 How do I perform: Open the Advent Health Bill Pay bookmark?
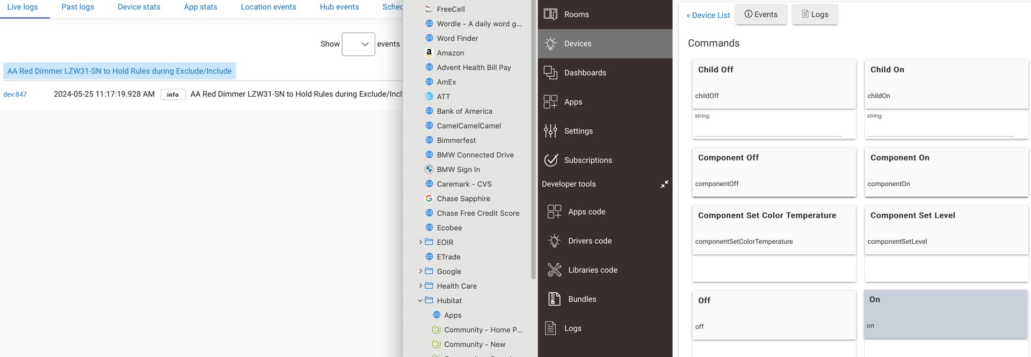click(x=474, y=68)
